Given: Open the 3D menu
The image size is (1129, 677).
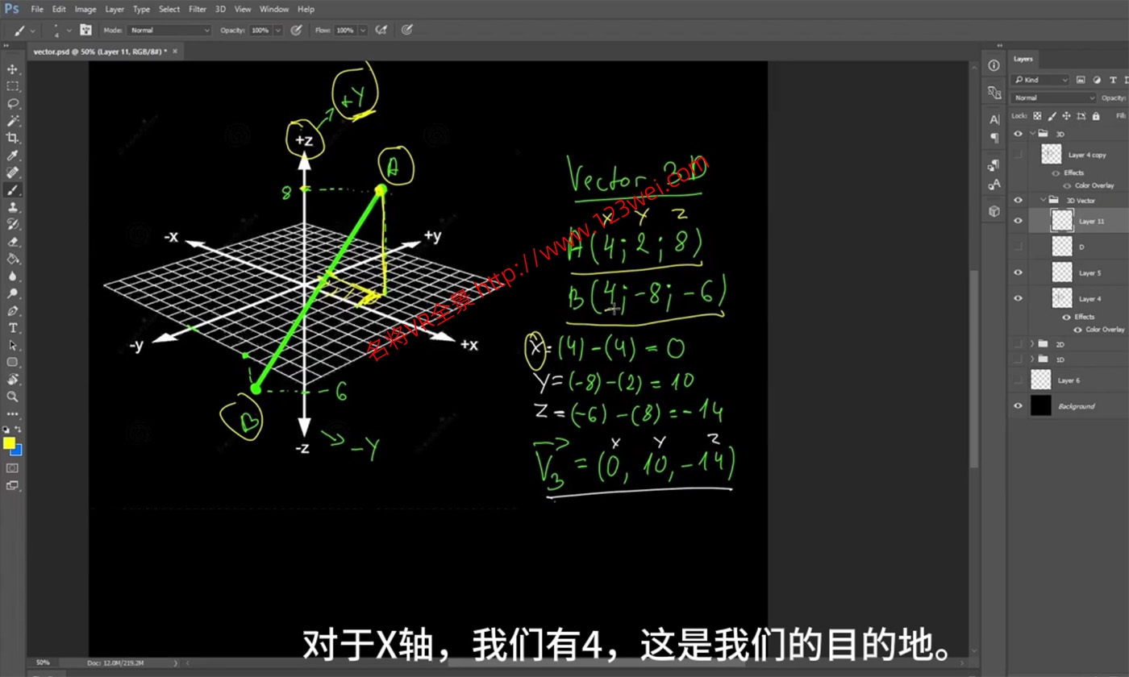Looking at the screenshot, I should [219, 9].
